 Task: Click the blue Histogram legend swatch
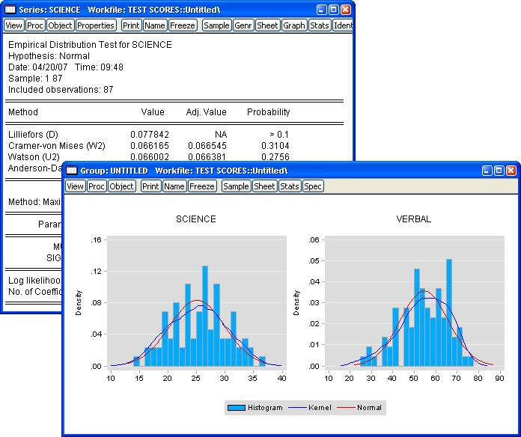237,408
